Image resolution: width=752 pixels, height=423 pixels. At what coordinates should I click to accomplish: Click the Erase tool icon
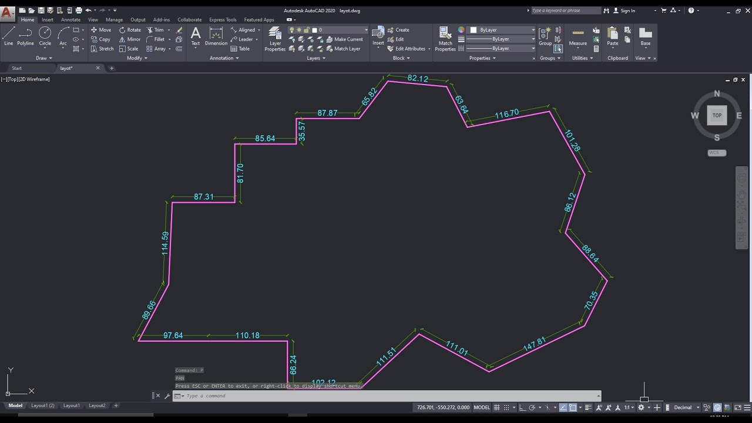[x=179, y=30]
